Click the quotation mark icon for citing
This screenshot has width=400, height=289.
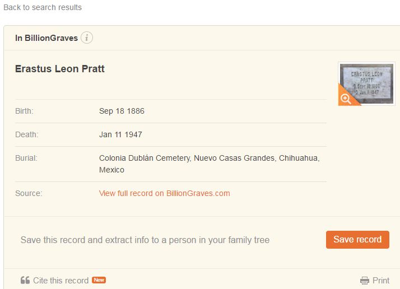click(25, 280)
